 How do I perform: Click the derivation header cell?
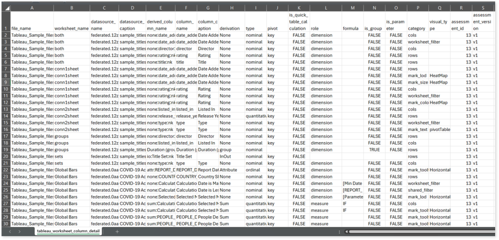point(231,21)
